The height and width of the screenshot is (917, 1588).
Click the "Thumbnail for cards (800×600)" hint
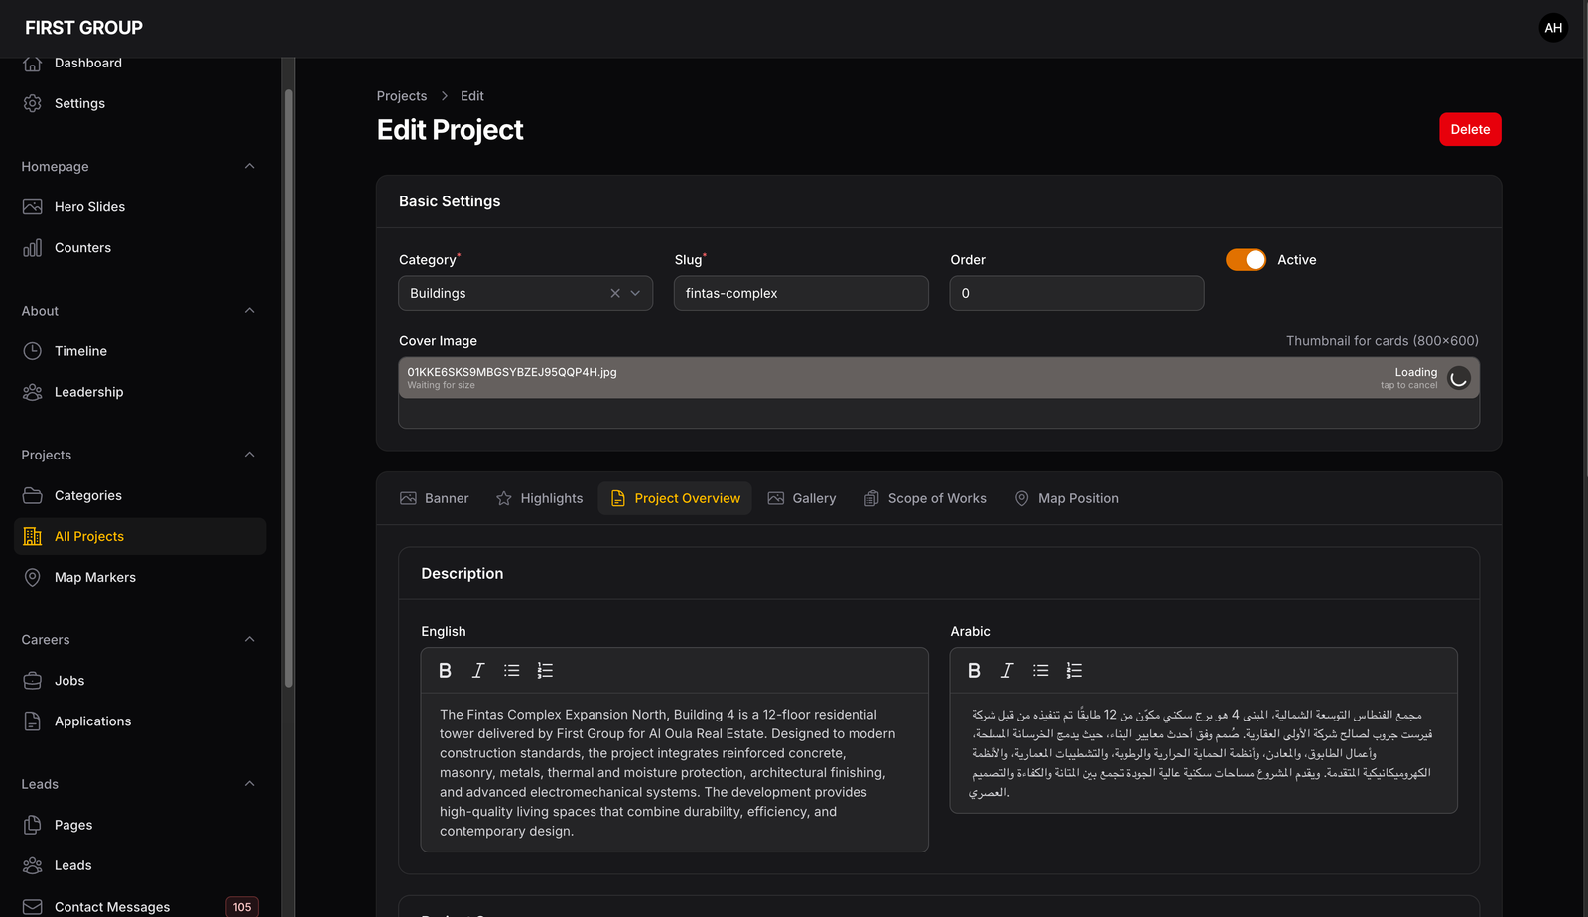click(1383, 341)
